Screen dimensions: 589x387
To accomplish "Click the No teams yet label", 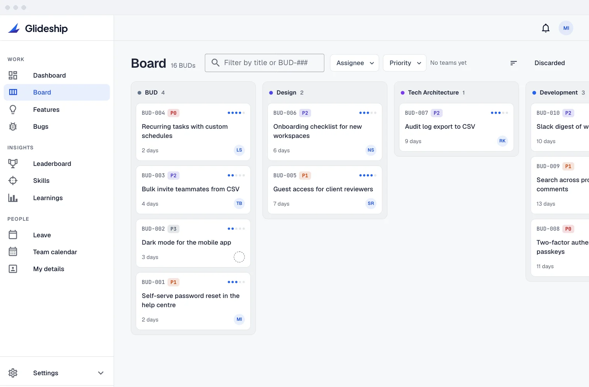I will pos(448,63).
